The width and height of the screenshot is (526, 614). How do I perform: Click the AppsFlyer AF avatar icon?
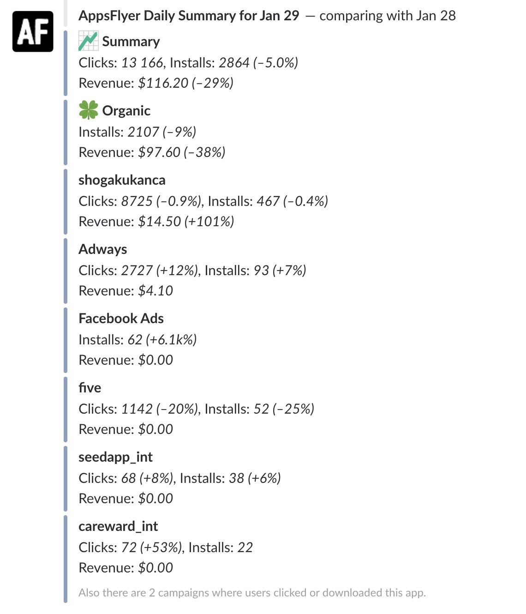coord(33,31)
